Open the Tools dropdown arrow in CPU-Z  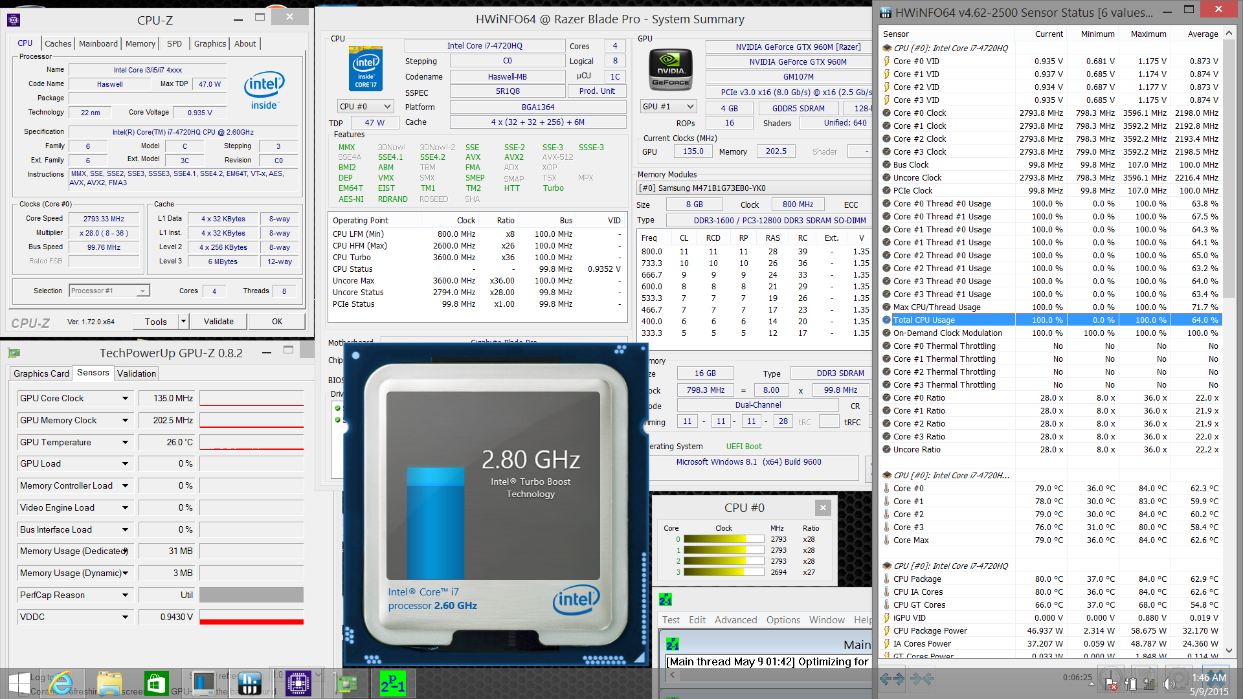coord(183,321)
